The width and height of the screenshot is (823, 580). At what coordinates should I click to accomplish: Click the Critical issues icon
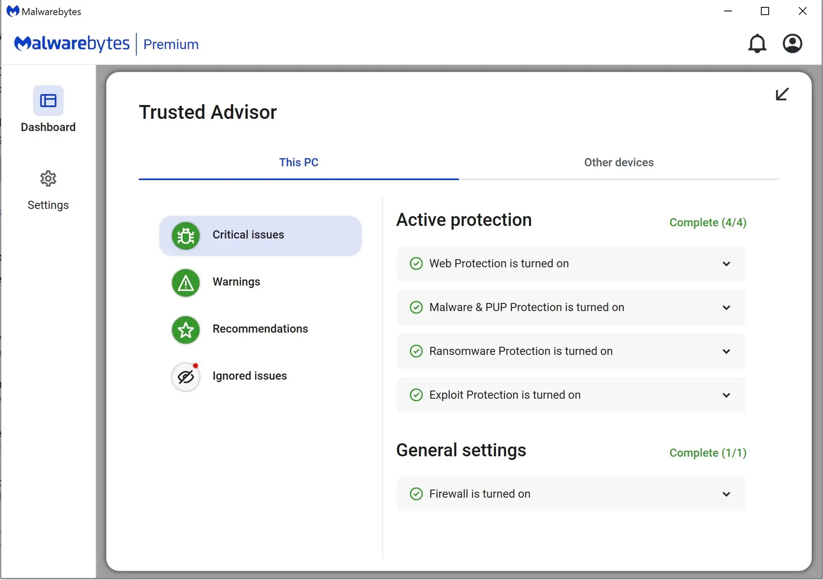coord(186,235)
